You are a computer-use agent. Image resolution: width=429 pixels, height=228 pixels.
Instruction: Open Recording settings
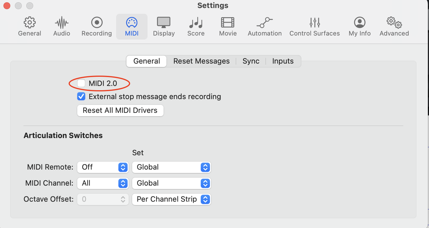[x=96, y=26]
